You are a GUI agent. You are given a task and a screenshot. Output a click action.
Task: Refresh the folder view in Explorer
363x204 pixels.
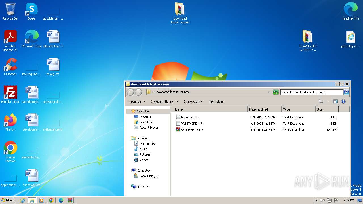(276, 92)
